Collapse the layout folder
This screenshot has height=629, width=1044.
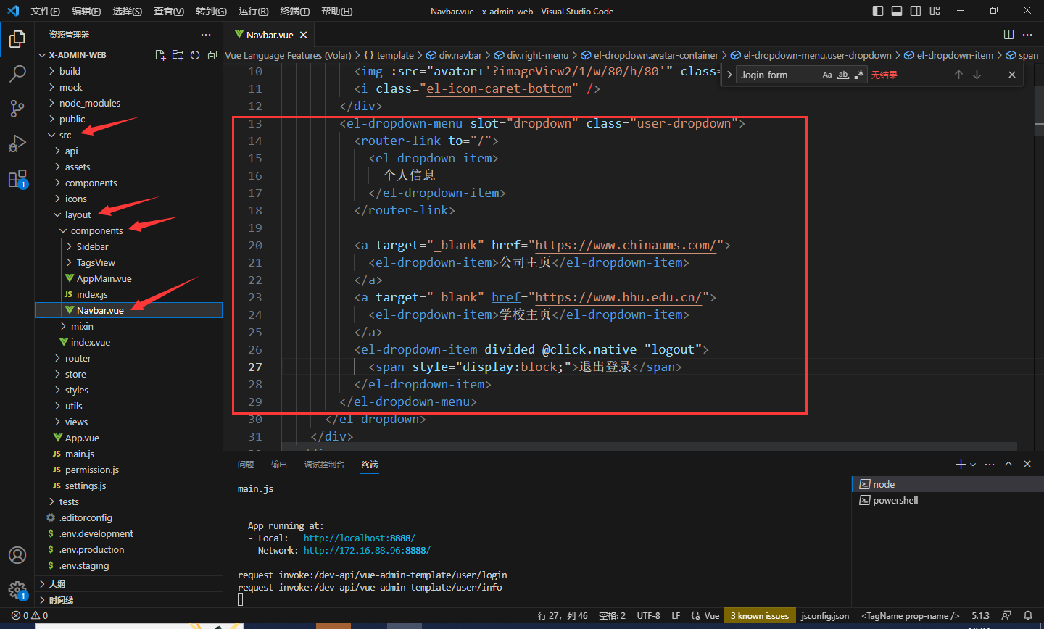[78, 214]
